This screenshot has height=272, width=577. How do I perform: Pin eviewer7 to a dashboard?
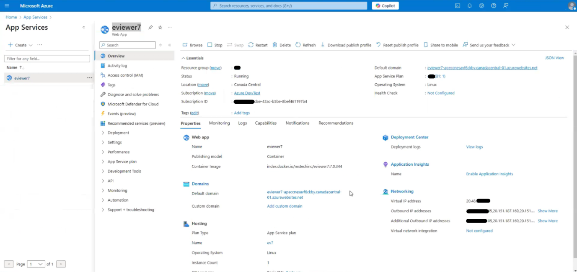click(x=150, y=27)
